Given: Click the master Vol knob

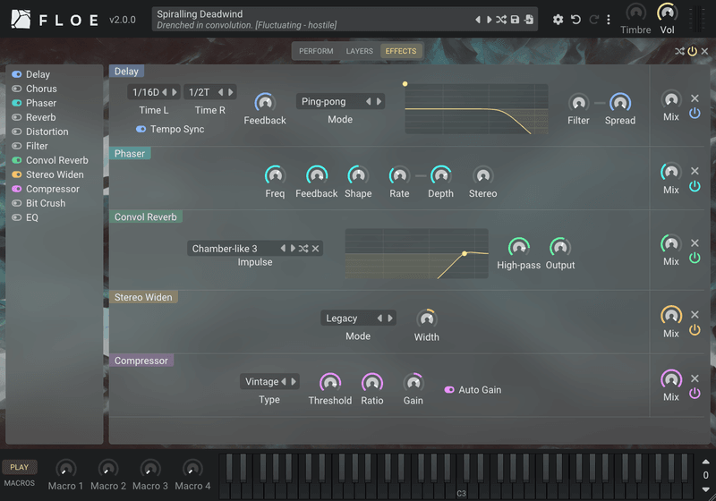Looking at the screenshot, I should pos(667,13).
